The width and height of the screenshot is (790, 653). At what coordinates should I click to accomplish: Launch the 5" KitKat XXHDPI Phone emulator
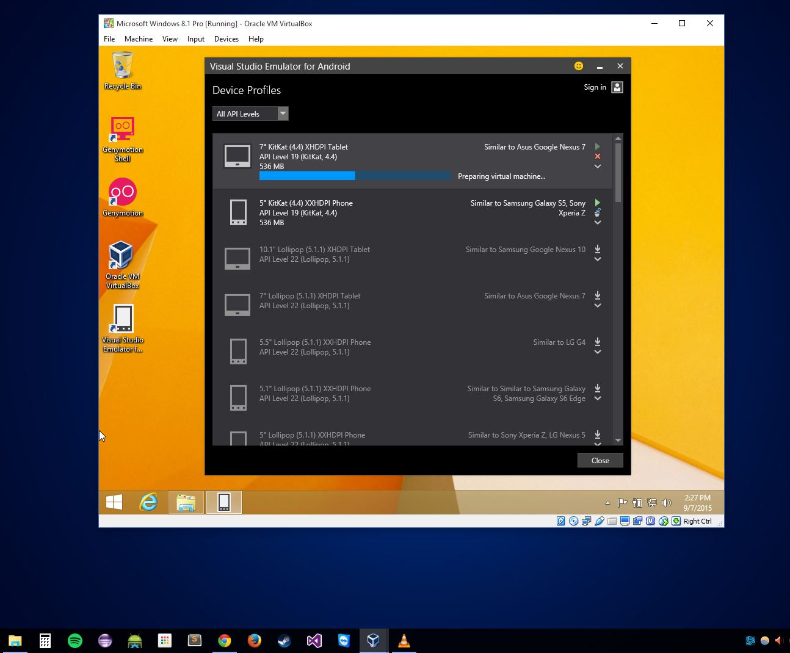(598, 203)
